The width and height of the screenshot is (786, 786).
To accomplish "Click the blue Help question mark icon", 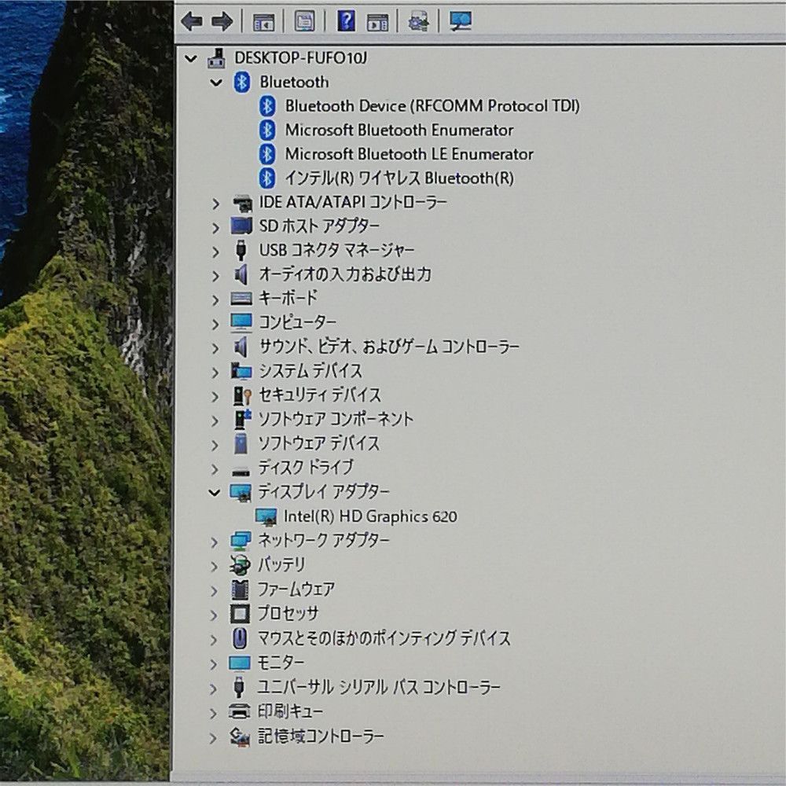I will [x=346, y=22].
